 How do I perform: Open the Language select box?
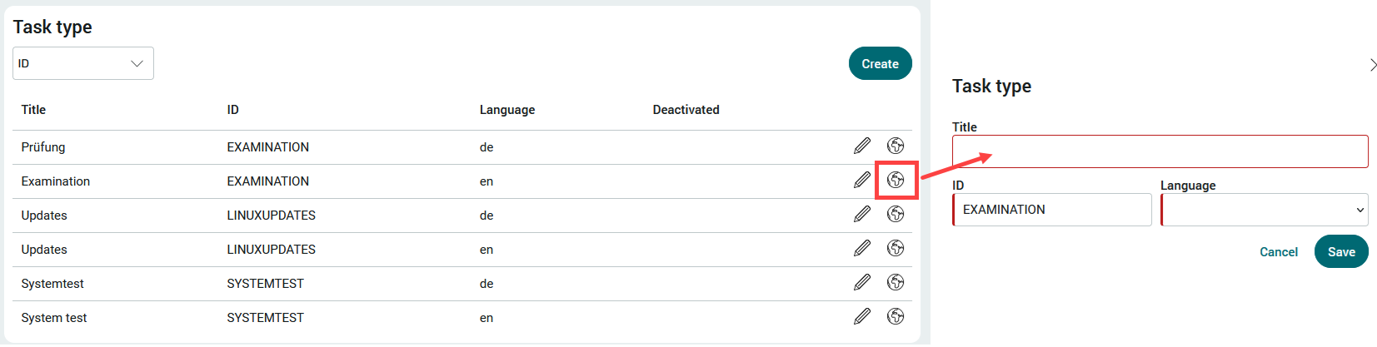1265,210
